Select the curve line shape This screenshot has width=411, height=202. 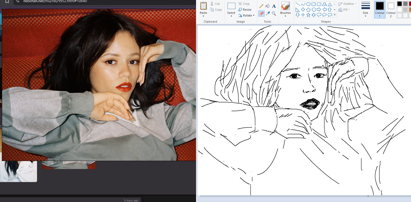(x=303, y=4)
